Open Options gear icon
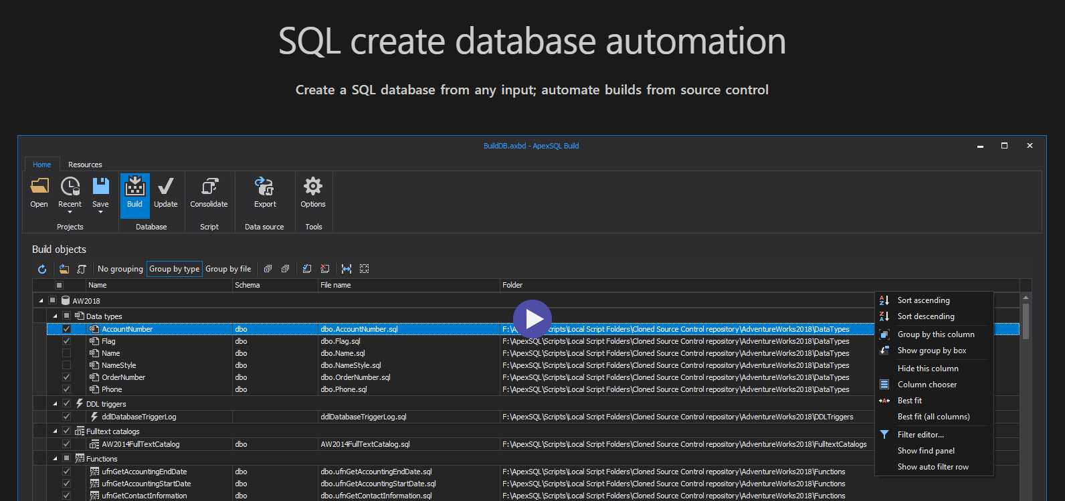 coord(313,185)
